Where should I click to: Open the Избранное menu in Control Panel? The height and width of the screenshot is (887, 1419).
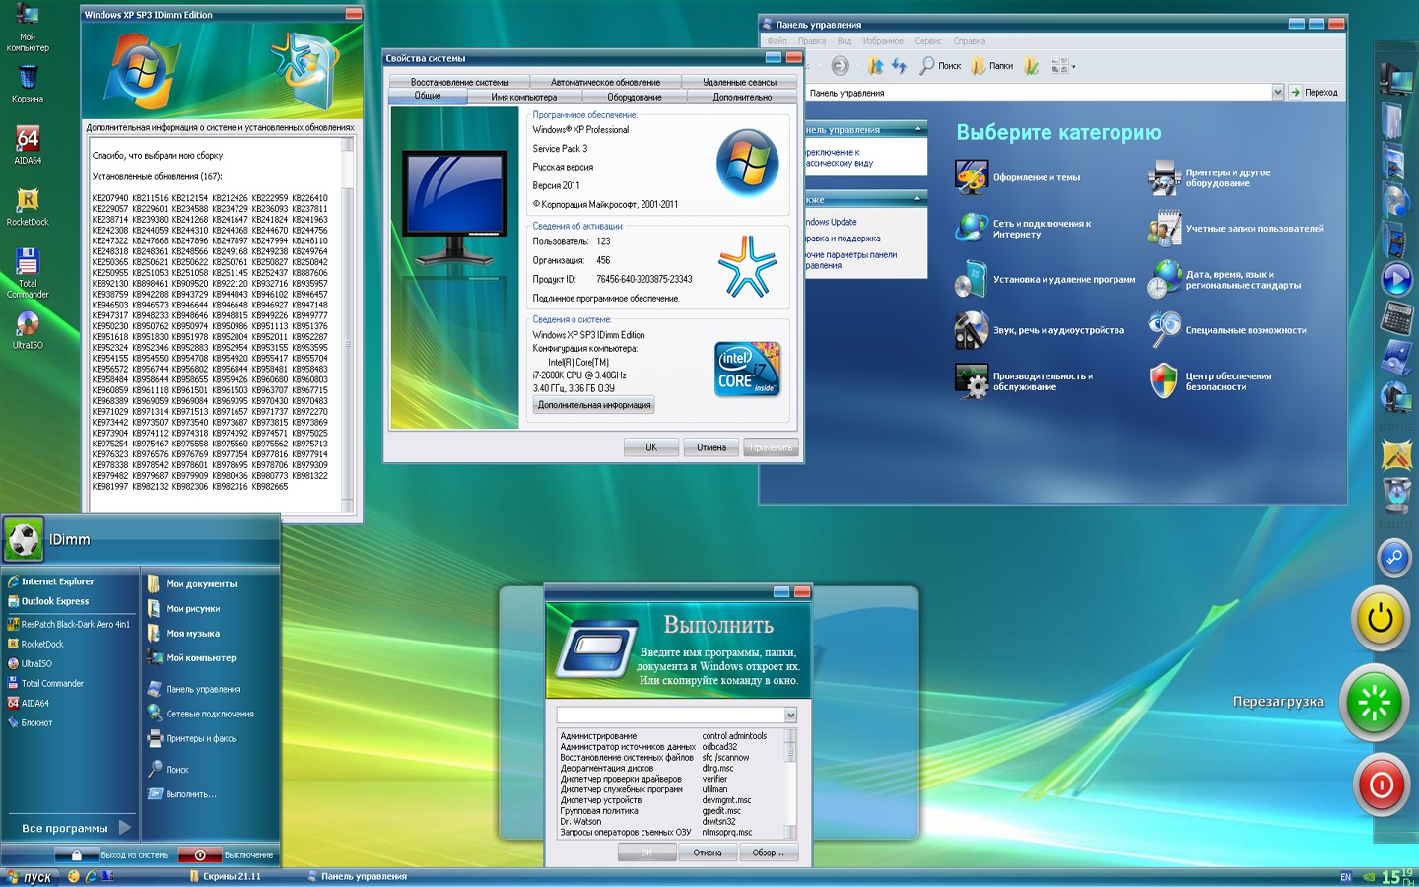click(x=883, y=41)
